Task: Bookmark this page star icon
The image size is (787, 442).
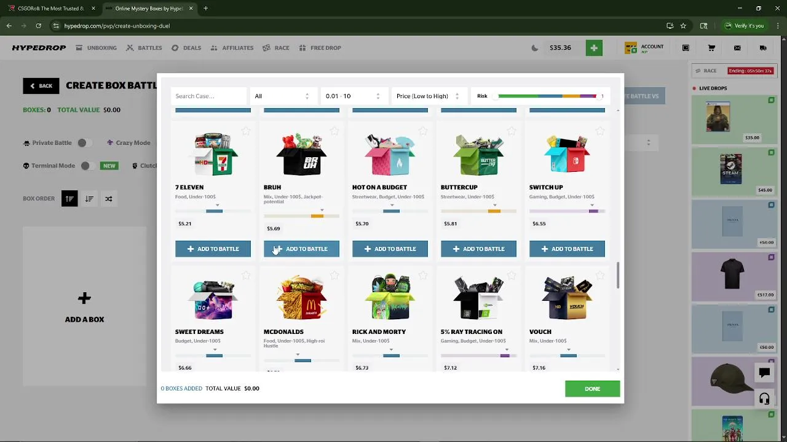Action: [x=683, y=26]
